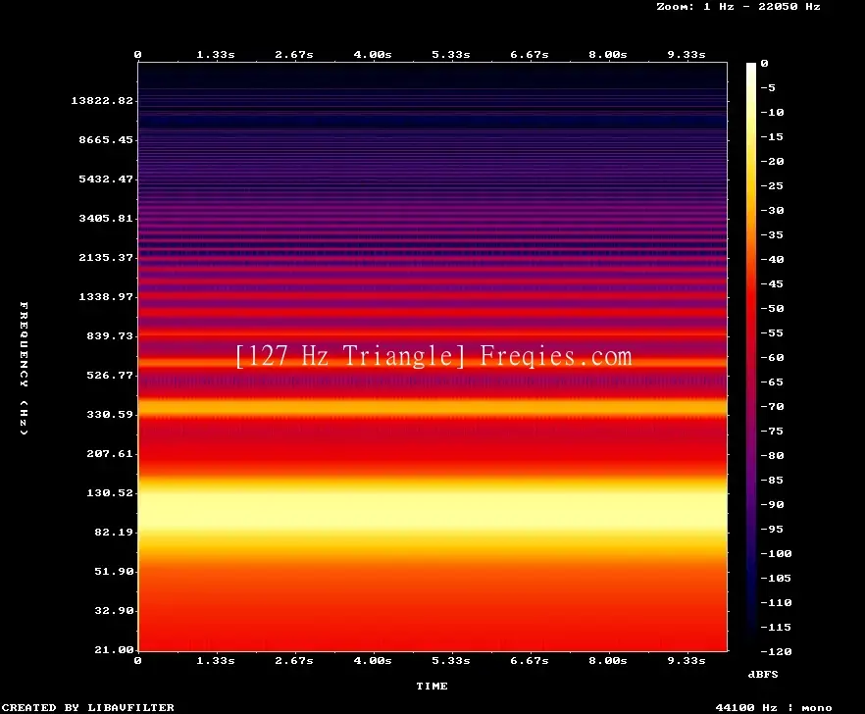Click the -90 value on dBFS scale
Viewport: 865px width, 714px height.
(x=772, y=504)
